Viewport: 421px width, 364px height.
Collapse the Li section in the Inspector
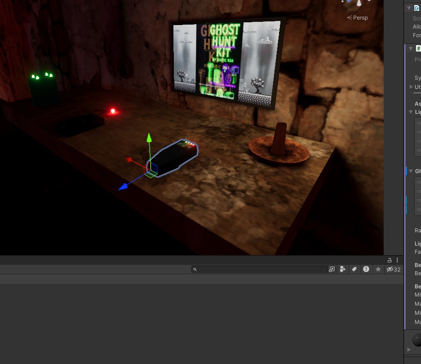click(x=411, y=112)
